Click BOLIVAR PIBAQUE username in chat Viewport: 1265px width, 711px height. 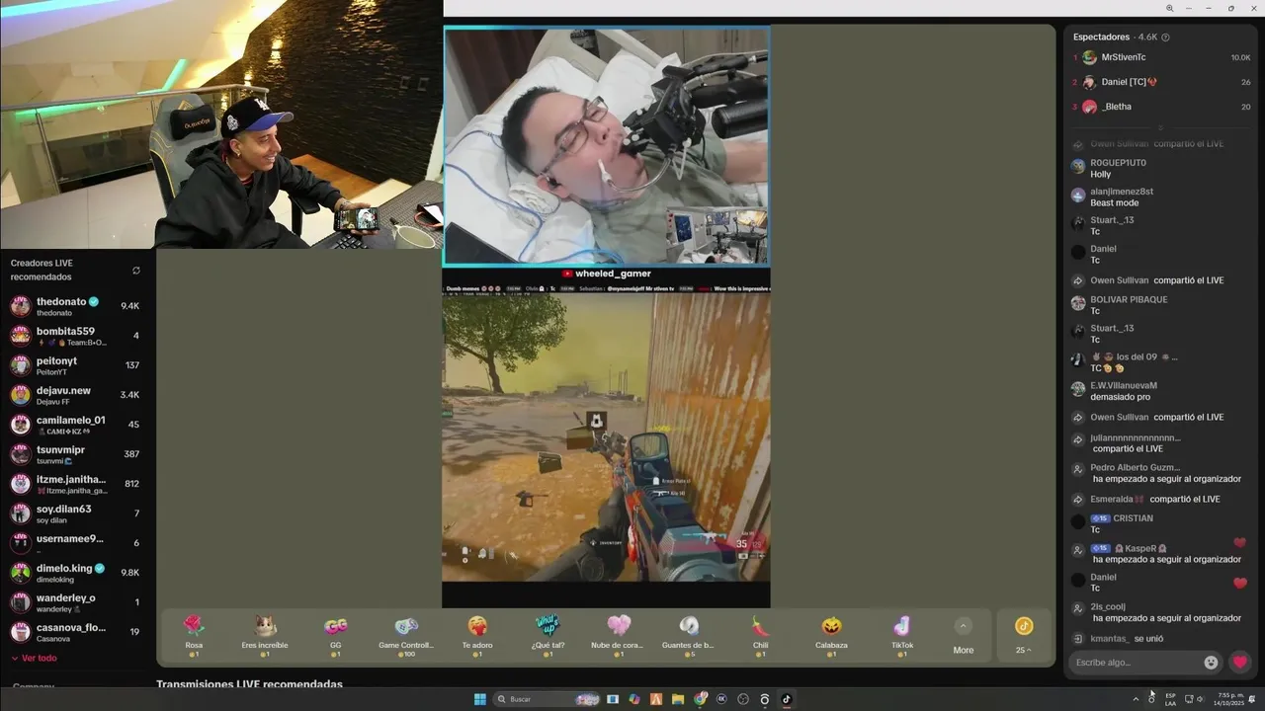click(1129, 299)
